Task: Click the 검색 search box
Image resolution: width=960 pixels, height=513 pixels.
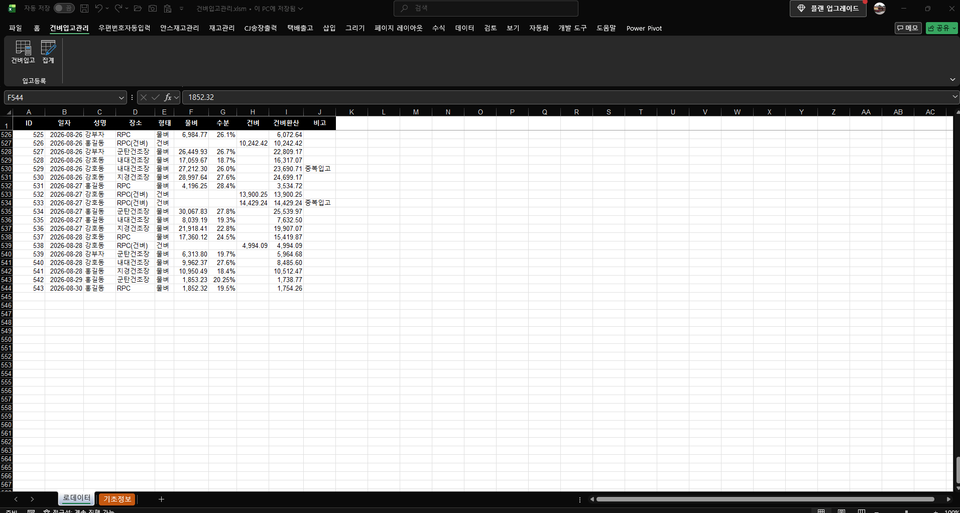Action: pyautogui.click(x=486, y=9)
